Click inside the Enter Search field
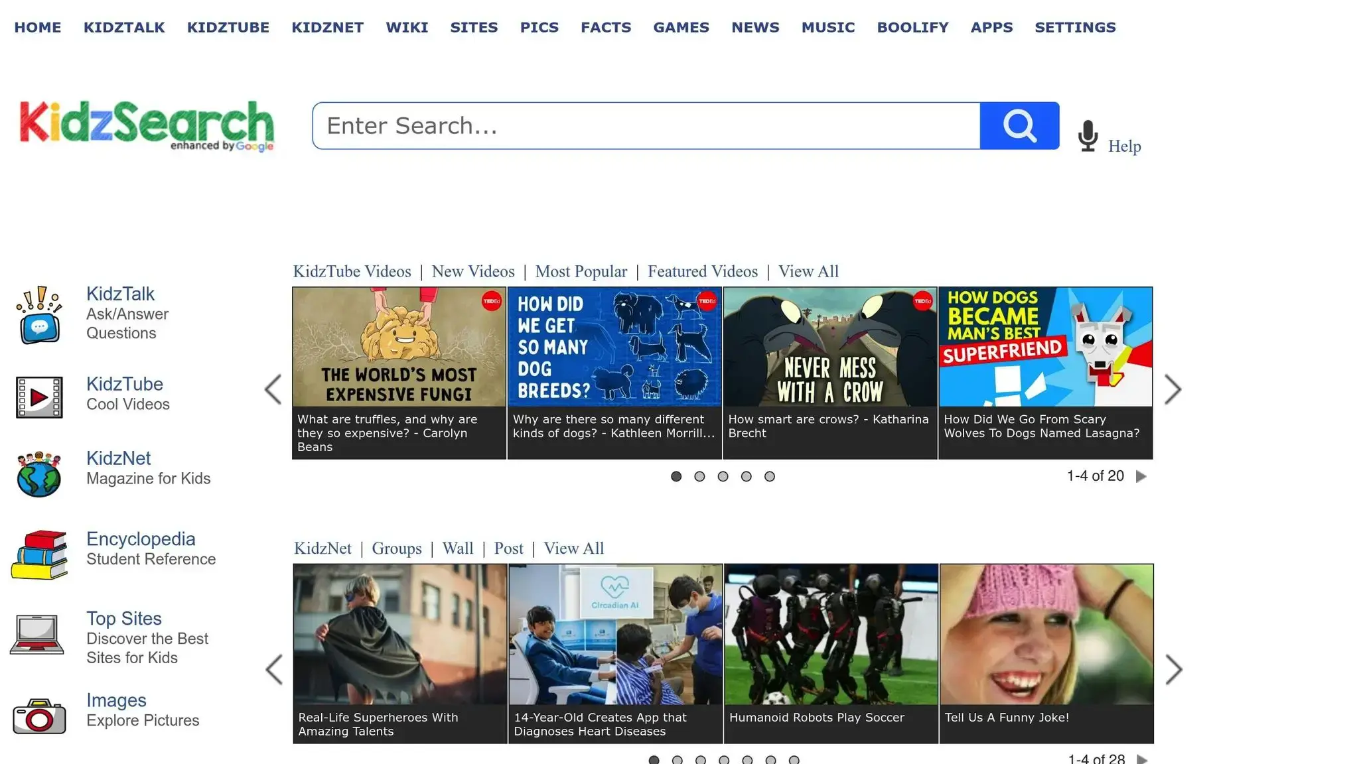The width and height of the screenshot is (1359, 764). tap(644, 125)
